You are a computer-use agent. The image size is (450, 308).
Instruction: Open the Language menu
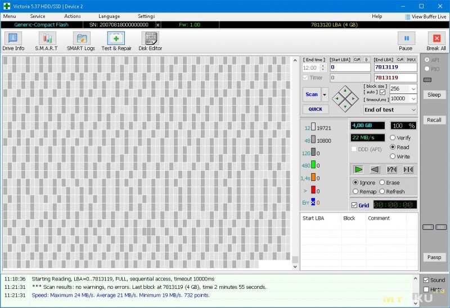tap(109, 16)
